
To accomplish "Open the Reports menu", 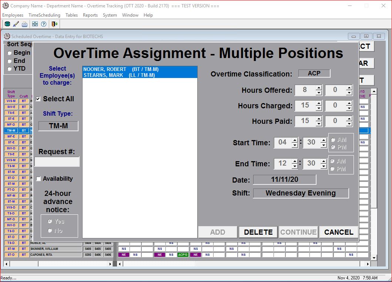I will click(90, 15).
